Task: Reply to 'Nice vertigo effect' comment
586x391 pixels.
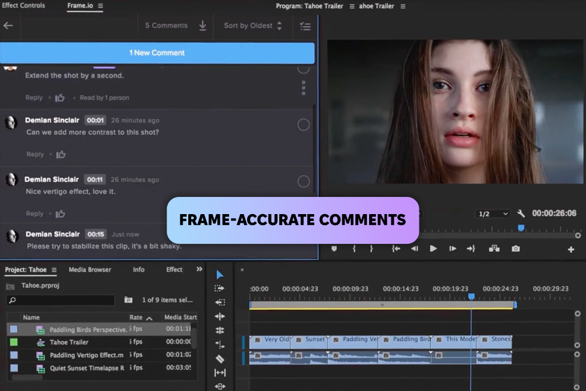Action: (35, 214)
